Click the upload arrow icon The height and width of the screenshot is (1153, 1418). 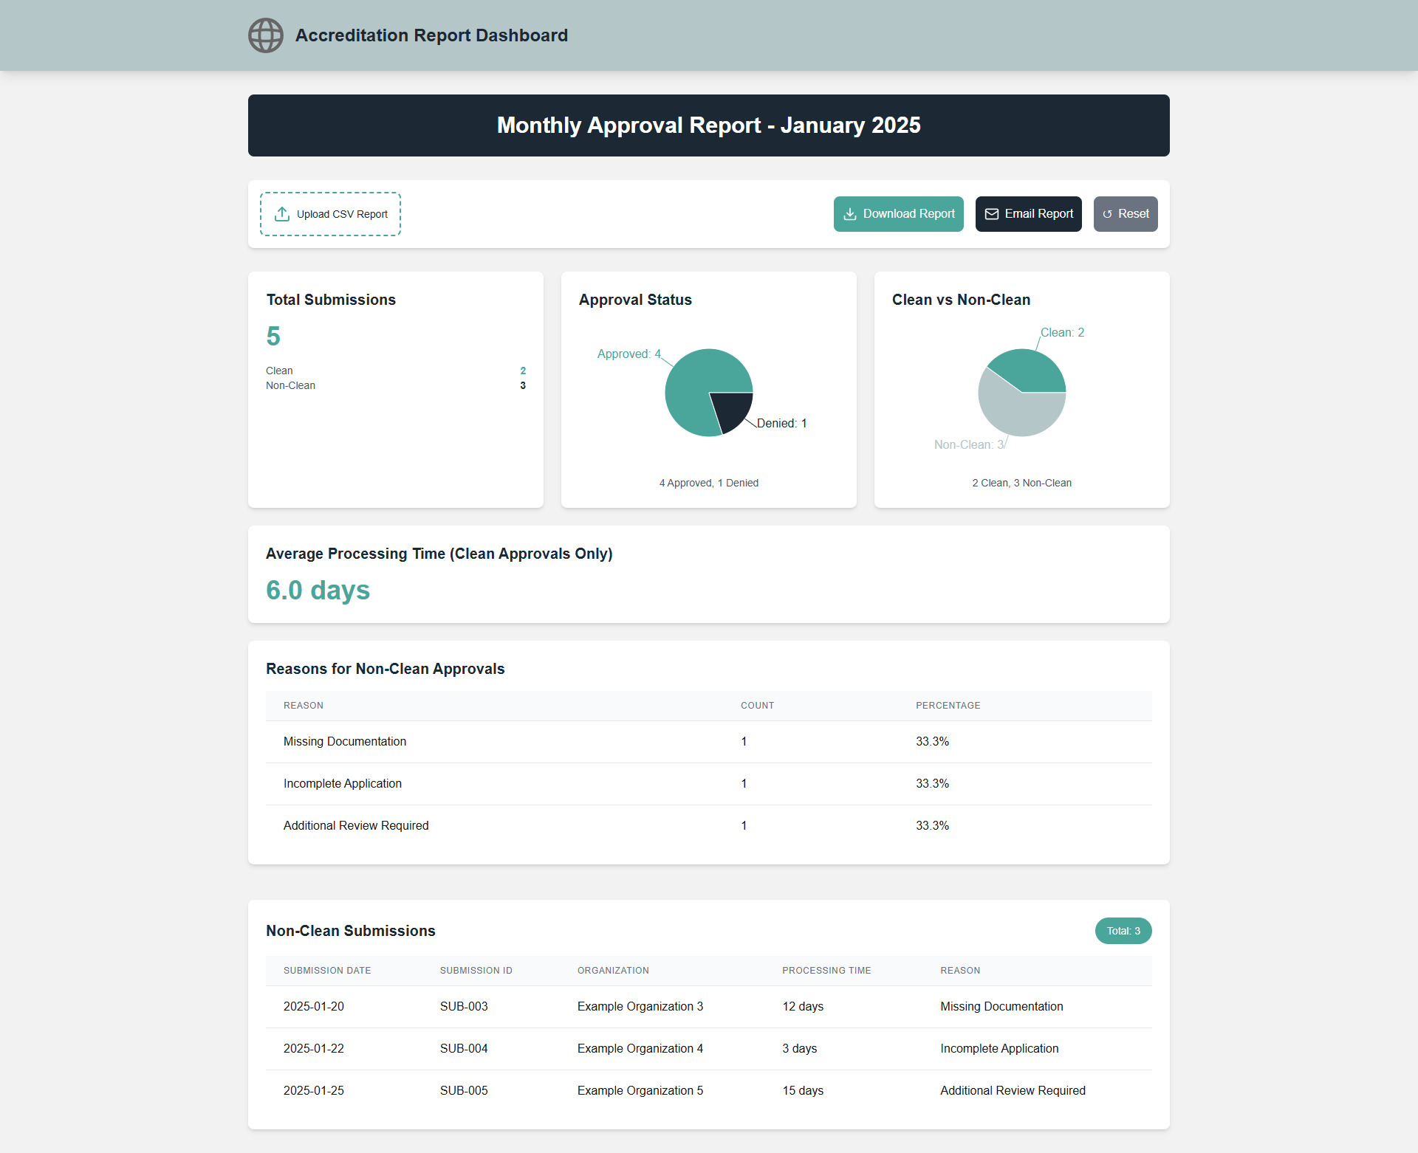pyautogui.click(x=281, y=214)
